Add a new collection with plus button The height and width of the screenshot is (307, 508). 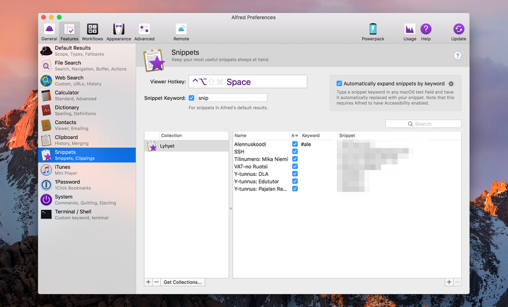tap(148, 282)
